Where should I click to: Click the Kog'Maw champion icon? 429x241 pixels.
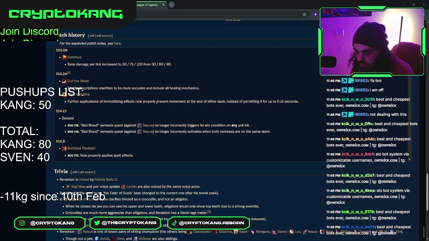[68, 187]
